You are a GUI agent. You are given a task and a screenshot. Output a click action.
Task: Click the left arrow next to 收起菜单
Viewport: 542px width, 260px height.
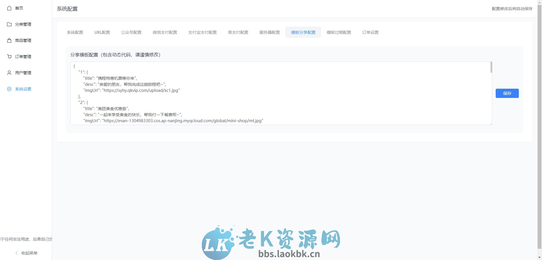[x=16, y=253]
